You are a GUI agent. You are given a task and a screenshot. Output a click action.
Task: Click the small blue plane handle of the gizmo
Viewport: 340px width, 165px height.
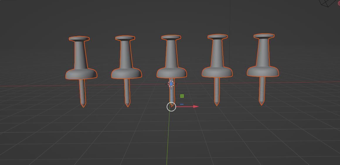(182, 104)
